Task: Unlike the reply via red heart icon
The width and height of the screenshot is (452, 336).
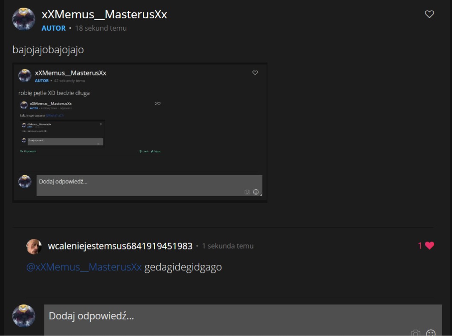Action: point(429,246)
